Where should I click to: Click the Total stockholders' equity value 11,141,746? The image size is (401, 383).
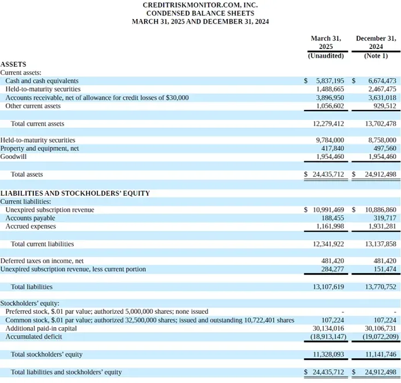(380, 354)
